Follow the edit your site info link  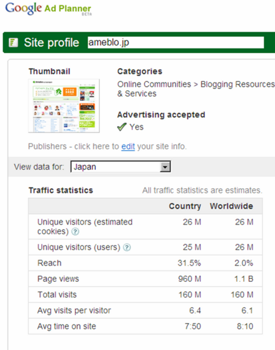tap(128, 146)
